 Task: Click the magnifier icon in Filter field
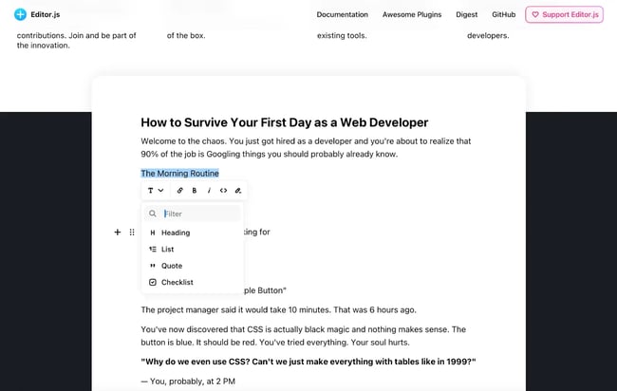[x=153, y=214]
